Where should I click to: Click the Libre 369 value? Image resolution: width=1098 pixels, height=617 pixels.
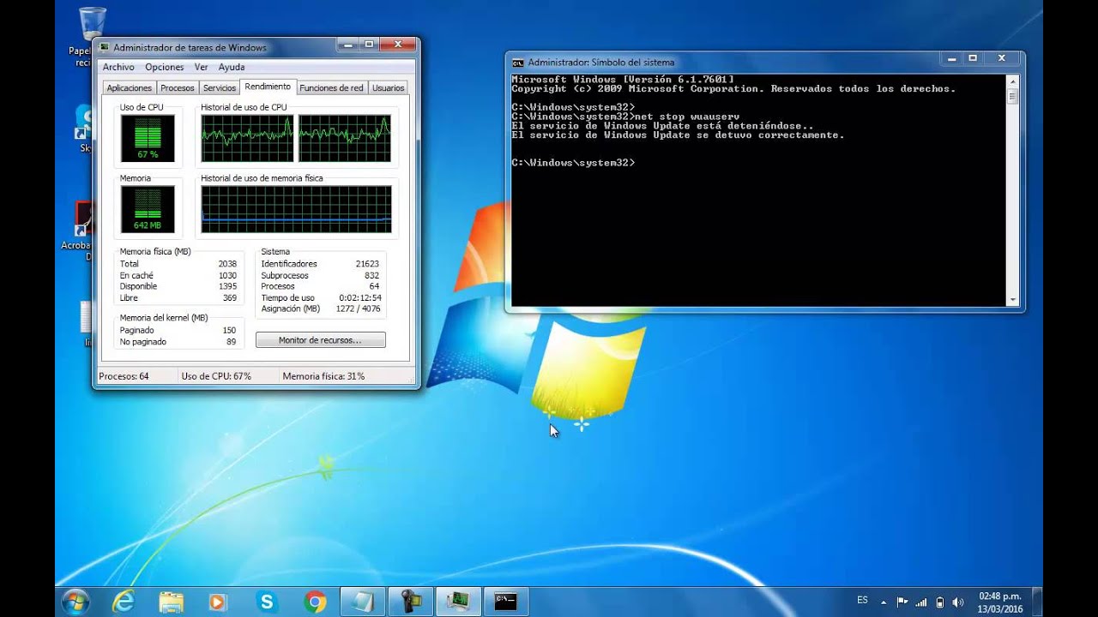(230, 297)
